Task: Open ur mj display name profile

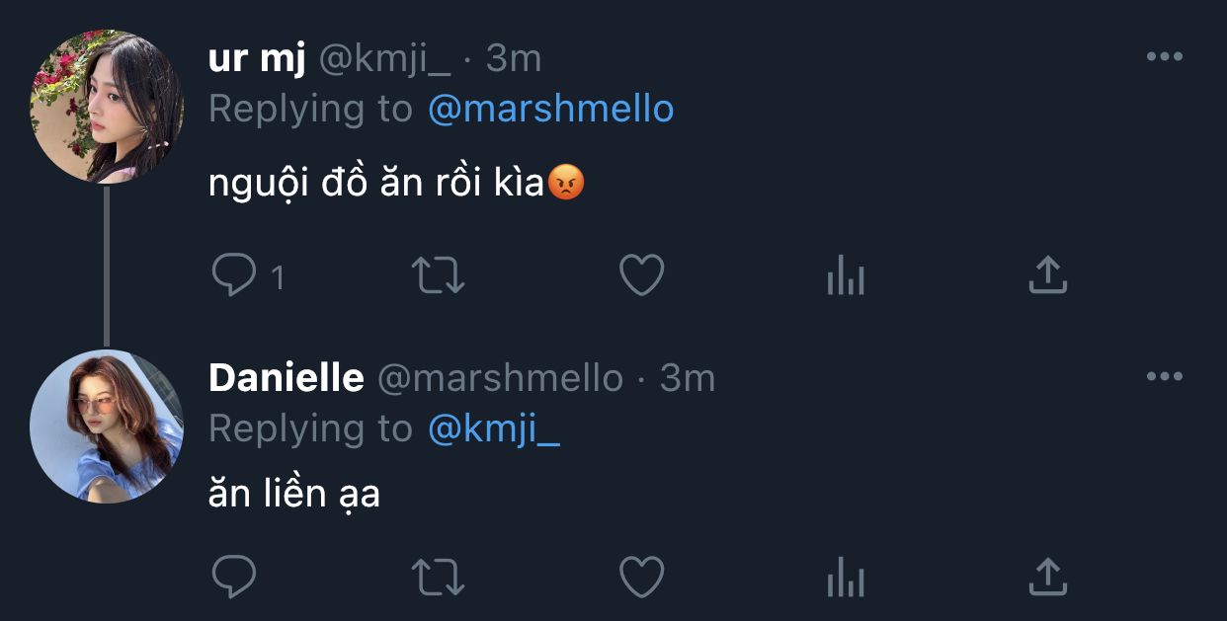Action: [x=255, y=59]
